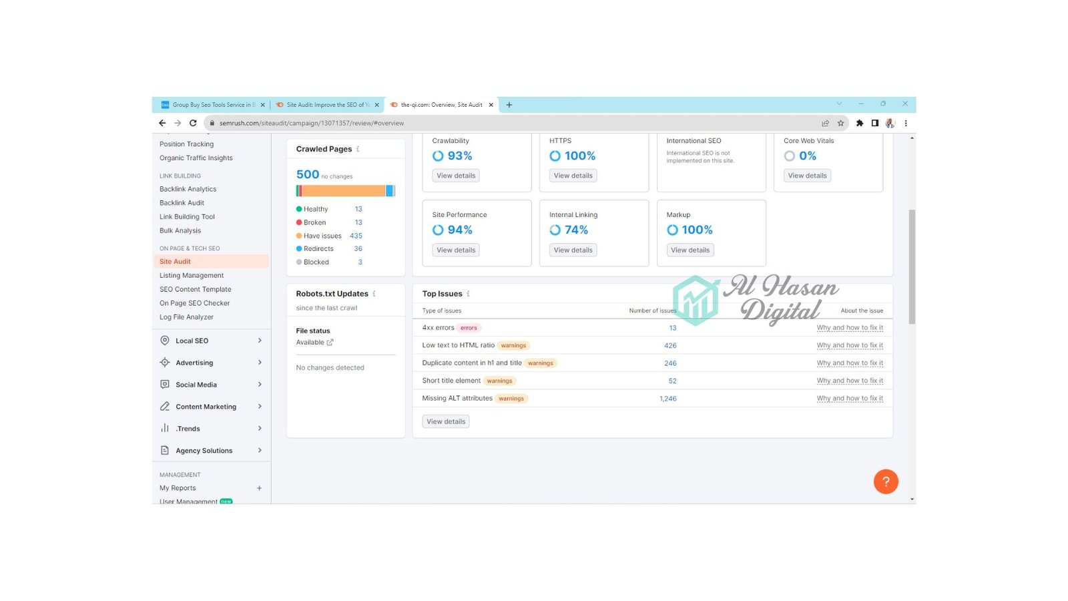The height and width of the screenshot is (601, 1068).
Task: Expand the Advertising section
Action: pos(260,363)
